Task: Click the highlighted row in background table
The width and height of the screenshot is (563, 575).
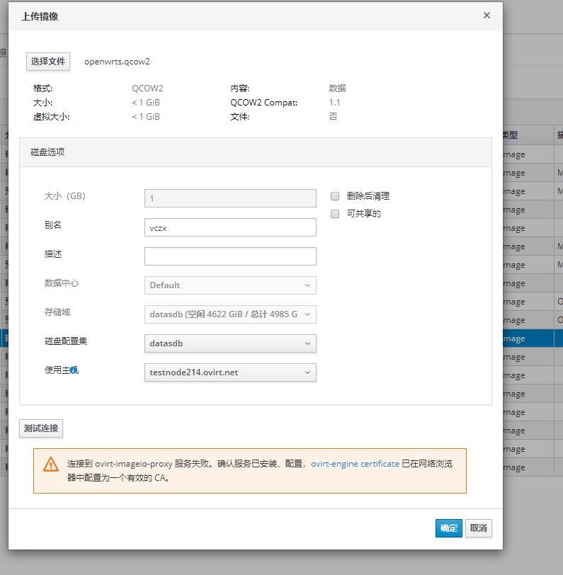Action: click(x=533, y=338)
